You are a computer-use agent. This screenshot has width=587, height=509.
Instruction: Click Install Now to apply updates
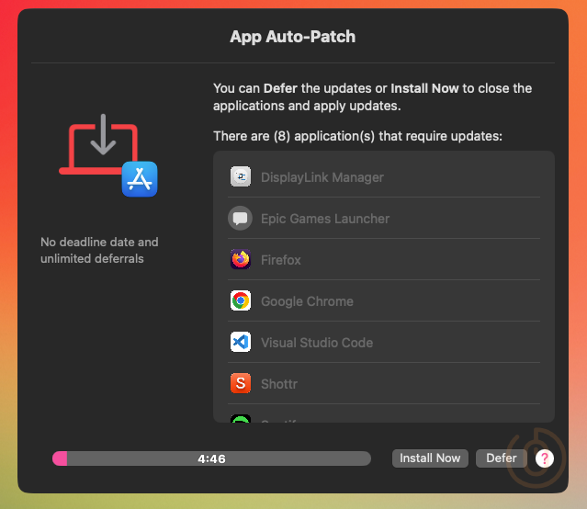pos(430,458)
